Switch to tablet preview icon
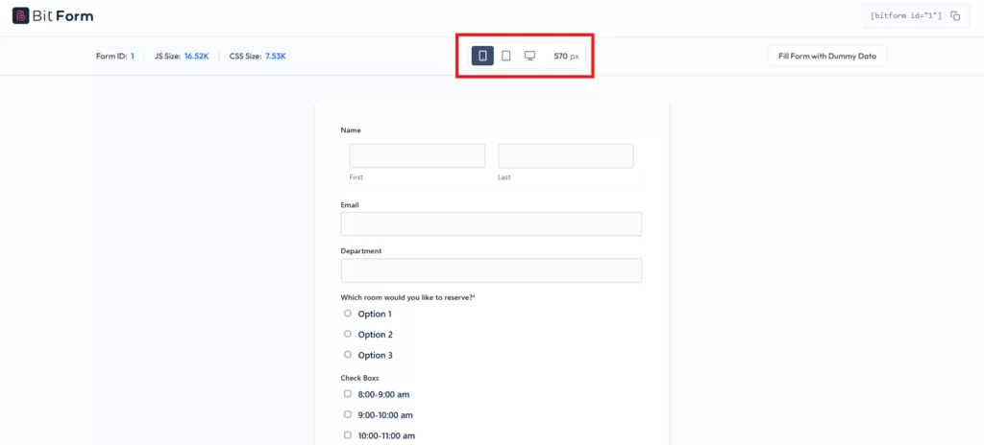Viewport: 984px width, 445px height. (505, 56)
